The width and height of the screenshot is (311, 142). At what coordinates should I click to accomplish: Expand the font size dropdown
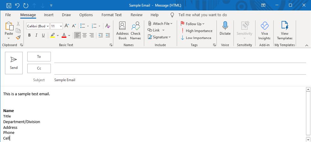tap(61, 26)
